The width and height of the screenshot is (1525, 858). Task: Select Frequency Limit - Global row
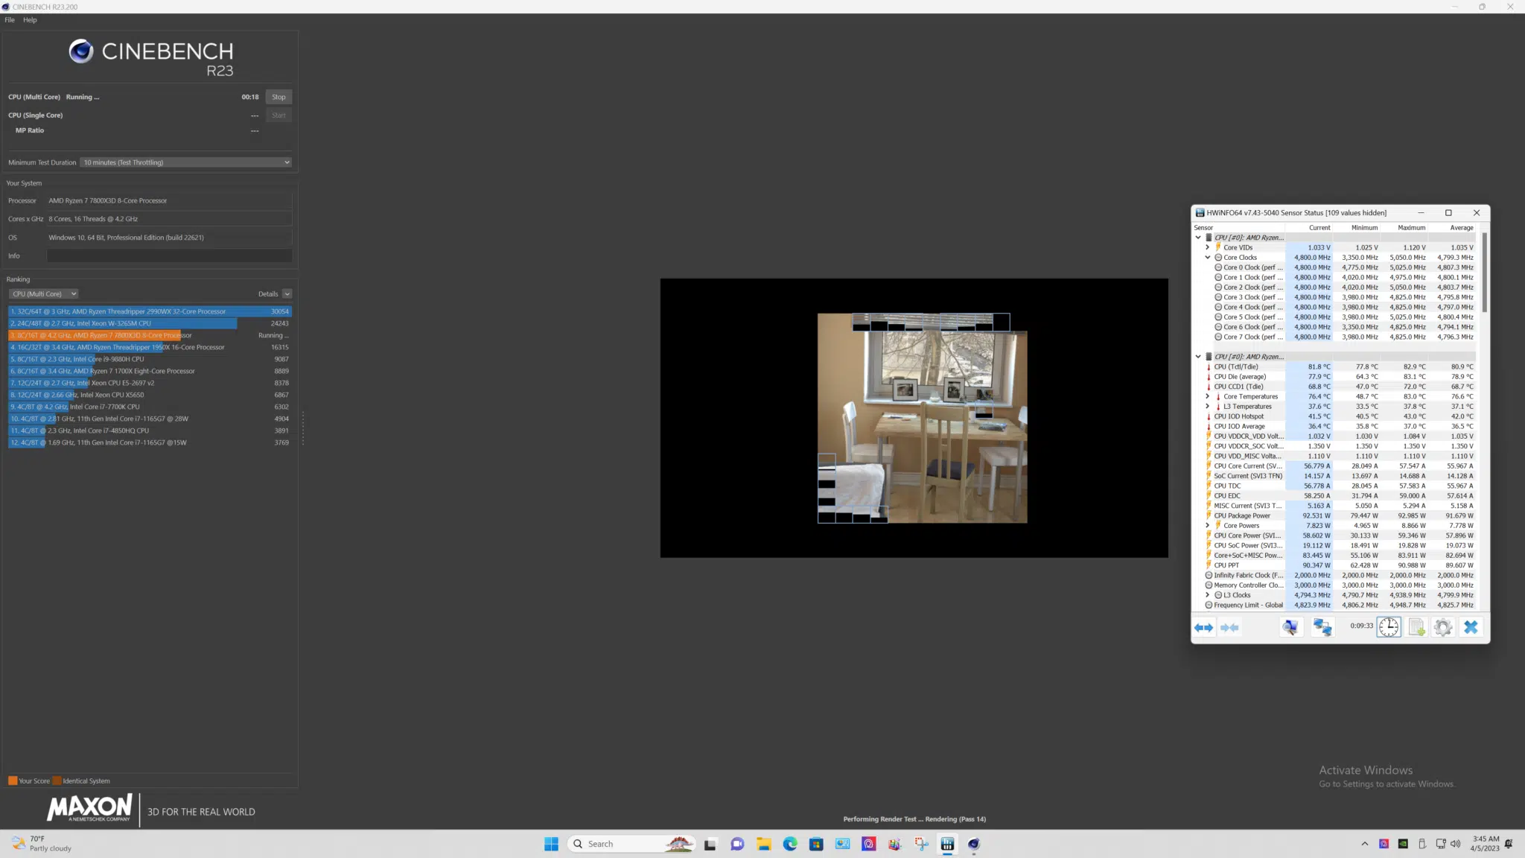click(x=1335, y=605)
